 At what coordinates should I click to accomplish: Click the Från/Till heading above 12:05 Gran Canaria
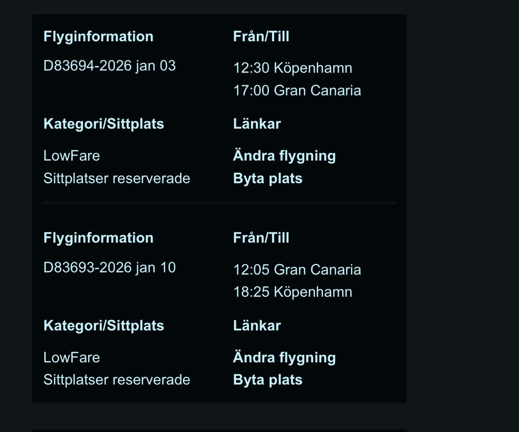coord(261,238)
